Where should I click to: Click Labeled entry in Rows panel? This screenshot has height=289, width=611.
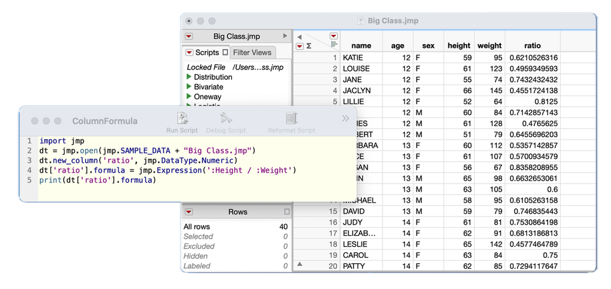(x=235, y=266)
